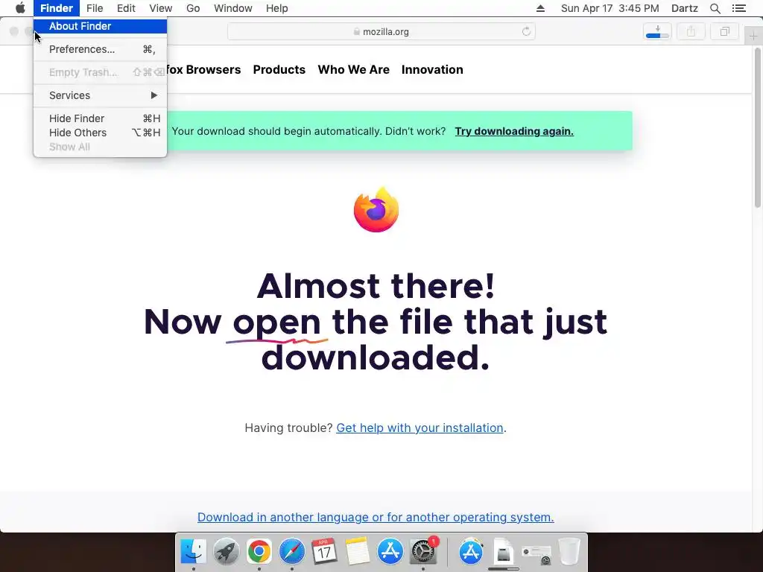The width and height of the screenshot is (763, 572).
Task: Open Launchpad from the Dock
Action: click(227, 552)
